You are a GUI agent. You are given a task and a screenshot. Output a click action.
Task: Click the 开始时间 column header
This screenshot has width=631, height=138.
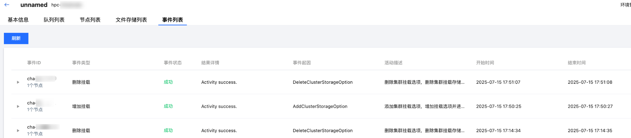coord(485,63)
